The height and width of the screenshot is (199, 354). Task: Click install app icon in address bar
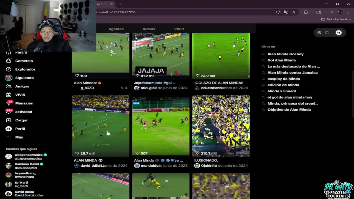coord(278,12)
